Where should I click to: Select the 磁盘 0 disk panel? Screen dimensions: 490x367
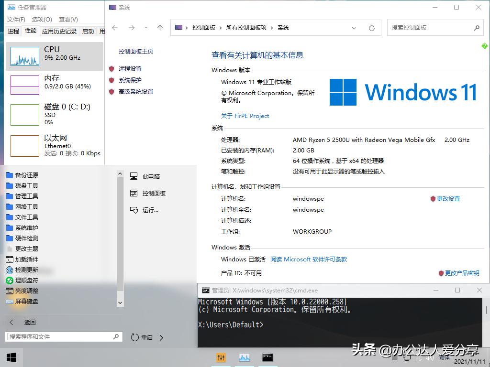click(x=54, y=115)
